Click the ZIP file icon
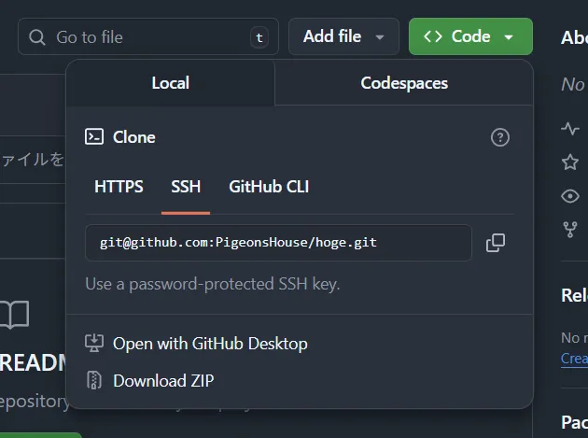This screenshot has height=438, width=588. pos(94,380)
